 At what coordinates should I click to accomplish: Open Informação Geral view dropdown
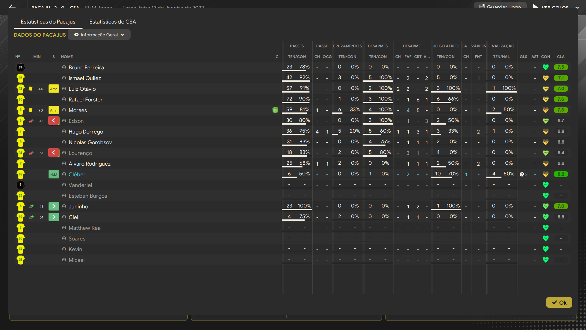(99, 35)
